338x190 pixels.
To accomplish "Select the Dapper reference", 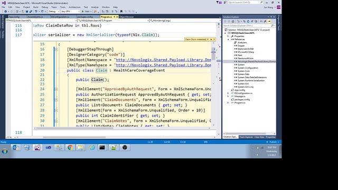I will (x=241, y=46).
